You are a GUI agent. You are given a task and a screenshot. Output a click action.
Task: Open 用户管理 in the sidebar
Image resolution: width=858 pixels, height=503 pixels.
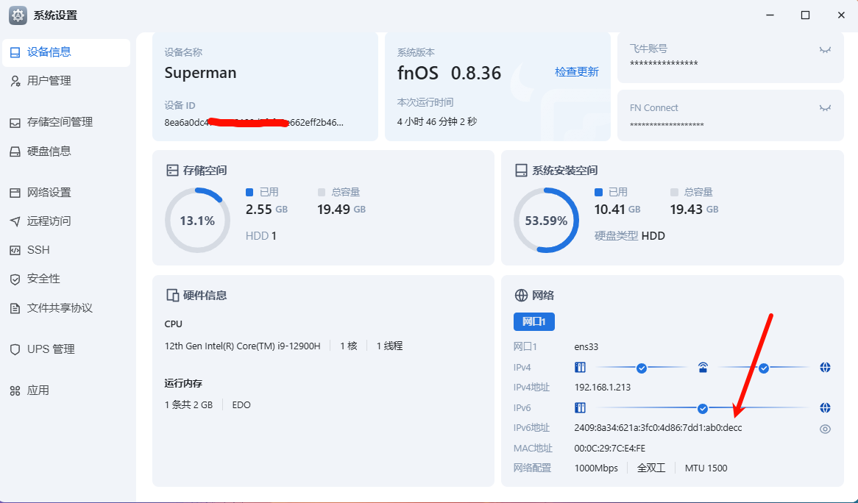click(x=49, y=81)
